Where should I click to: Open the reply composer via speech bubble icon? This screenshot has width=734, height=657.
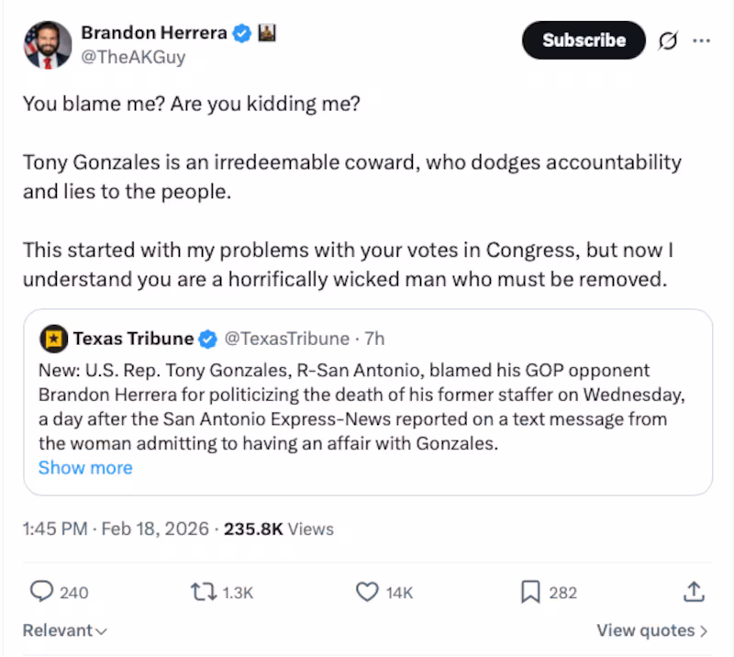40,592
